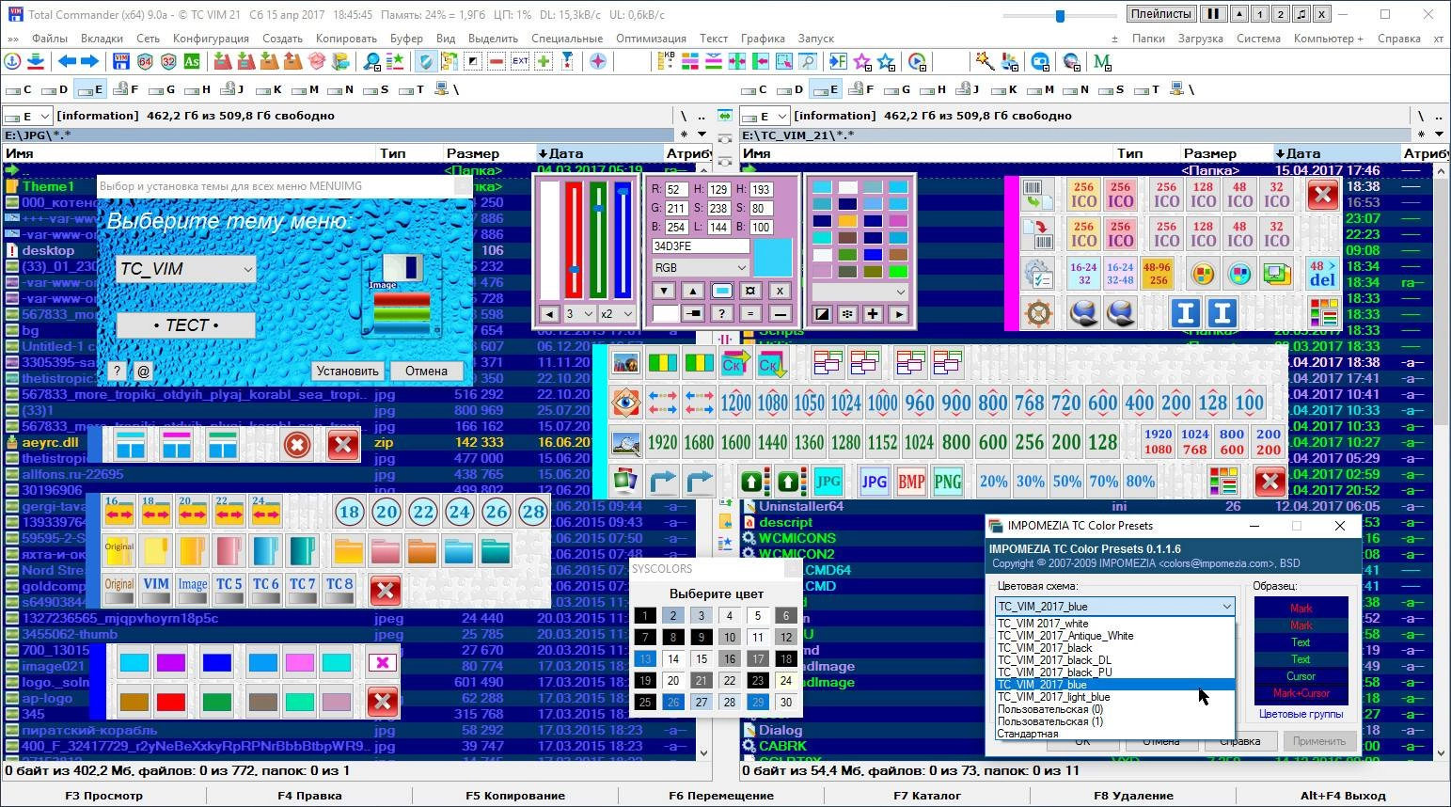Click the blue back arrow in the toolbar
The image size is (1451, 807).
(x=67, y=61)
